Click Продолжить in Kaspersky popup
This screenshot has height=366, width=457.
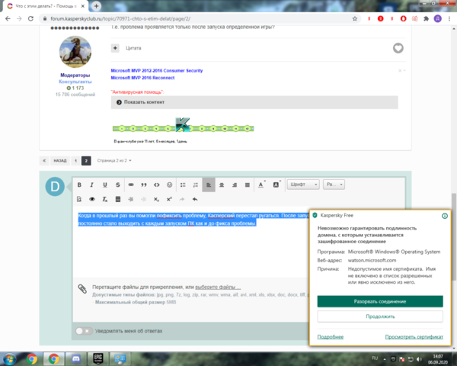380,316
